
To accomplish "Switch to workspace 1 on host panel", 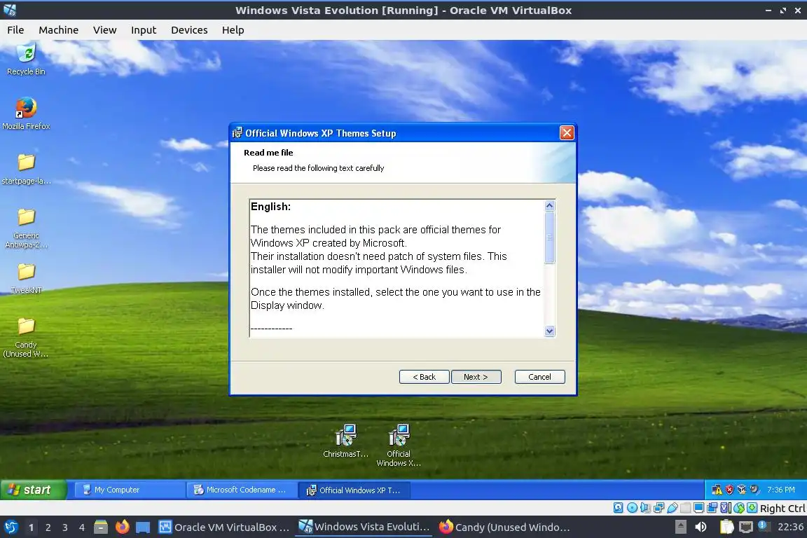I will (31, 527).
